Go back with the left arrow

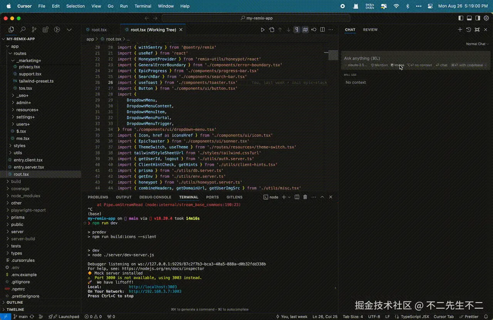[x=147, y=18]
